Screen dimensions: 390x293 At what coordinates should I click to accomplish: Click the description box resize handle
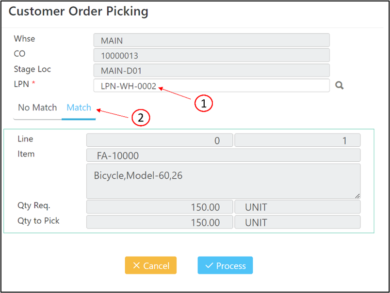(x=357, y=195)
